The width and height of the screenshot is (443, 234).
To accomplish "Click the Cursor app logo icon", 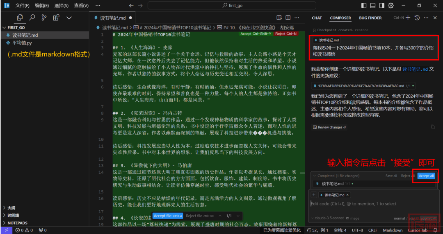I will tap(7, 5).
